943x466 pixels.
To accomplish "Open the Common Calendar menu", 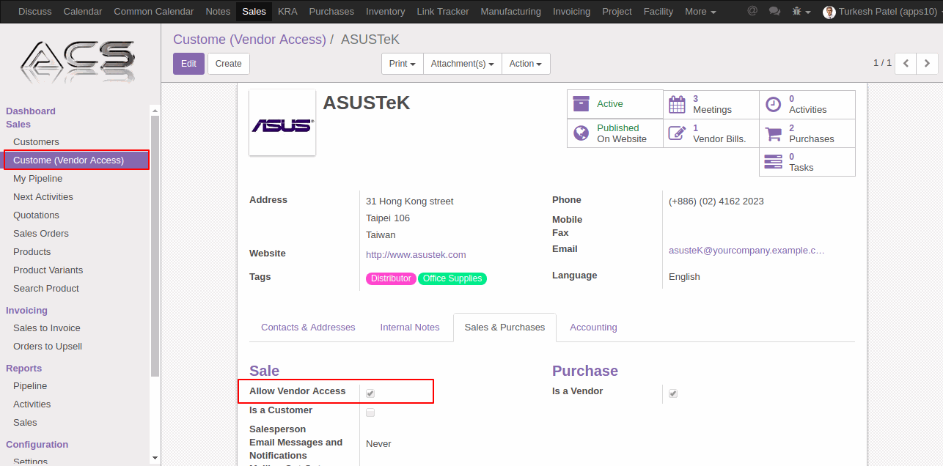I will coord(154,12).
